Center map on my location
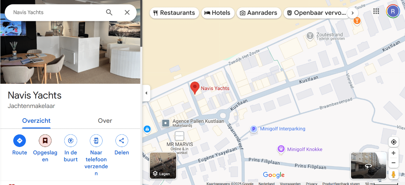The width and height of the screenshot is (405, 185). pos(394,142)
